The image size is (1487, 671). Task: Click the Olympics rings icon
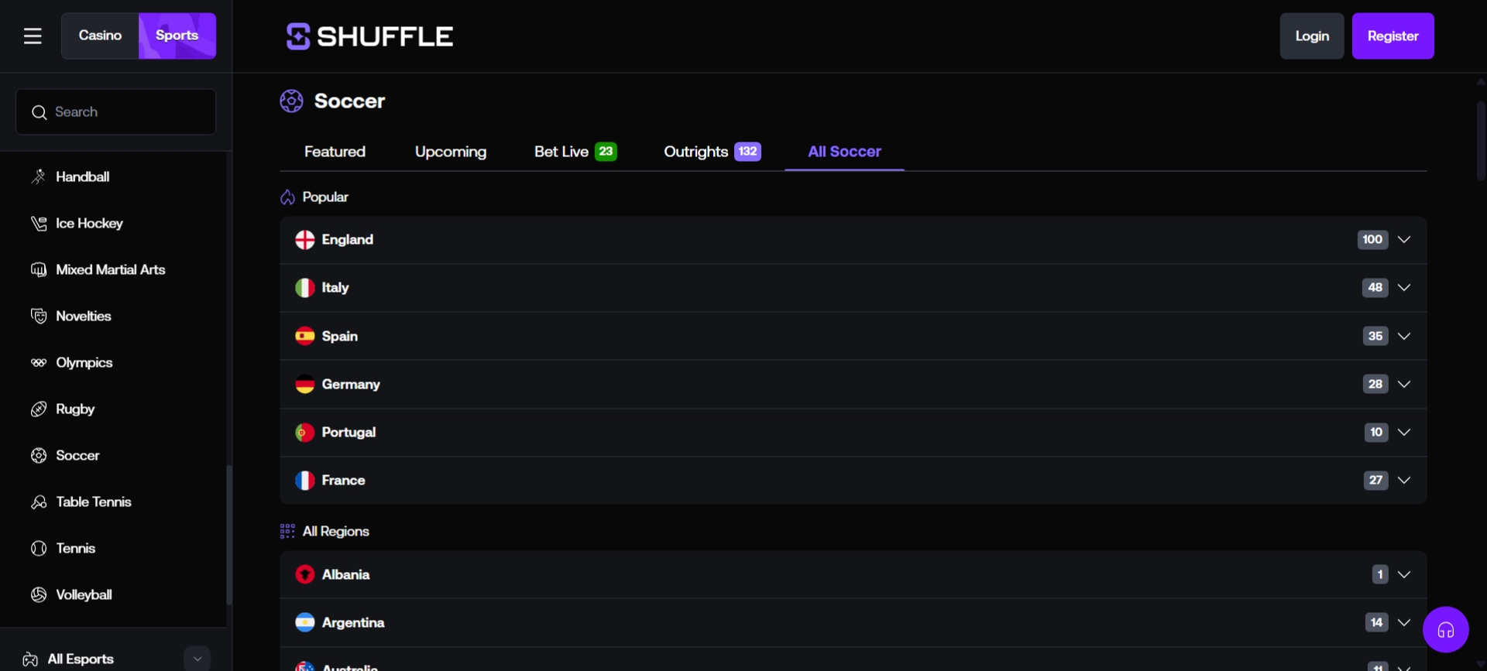click(x=39, y=363)
